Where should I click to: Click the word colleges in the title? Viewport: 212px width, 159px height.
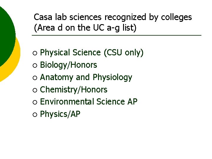click(176, 17)
